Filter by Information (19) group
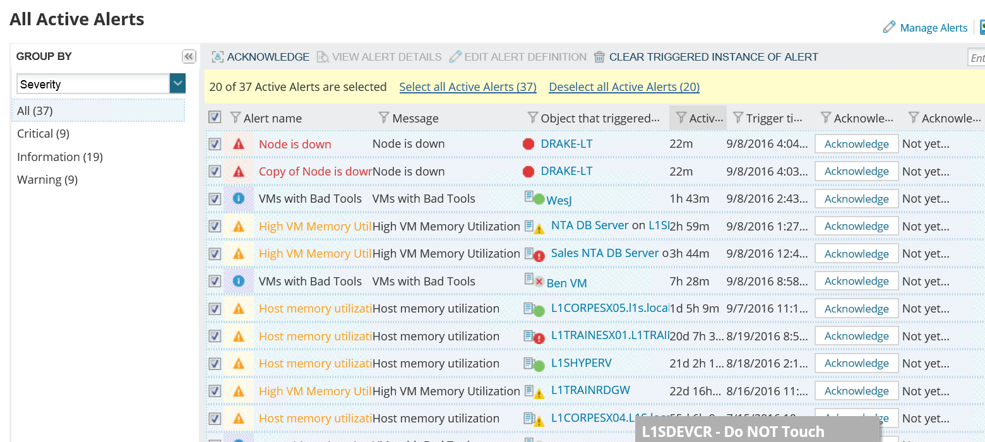Image resolution: width=985 pixels, height=442 pixels. [60, 157]
